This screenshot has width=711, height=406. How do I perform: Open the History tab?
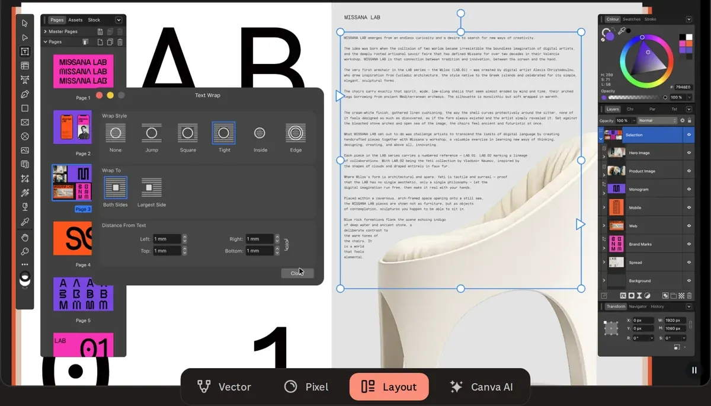coord(657,306)
